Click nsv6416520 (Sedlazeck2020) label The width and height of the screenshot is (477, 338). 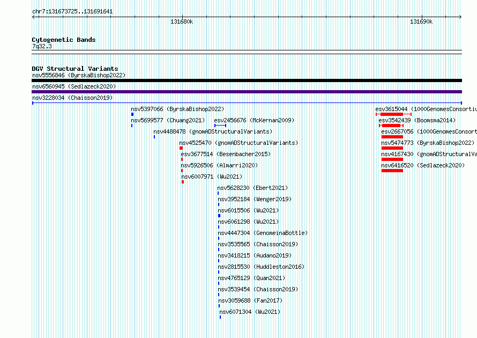pyautogui.click(x=423, y=165)
